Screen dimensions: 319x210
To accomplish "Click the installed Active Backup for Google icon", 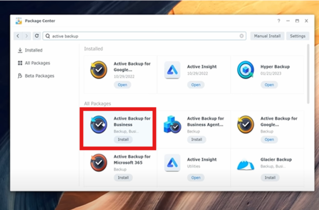I will 99,70.
